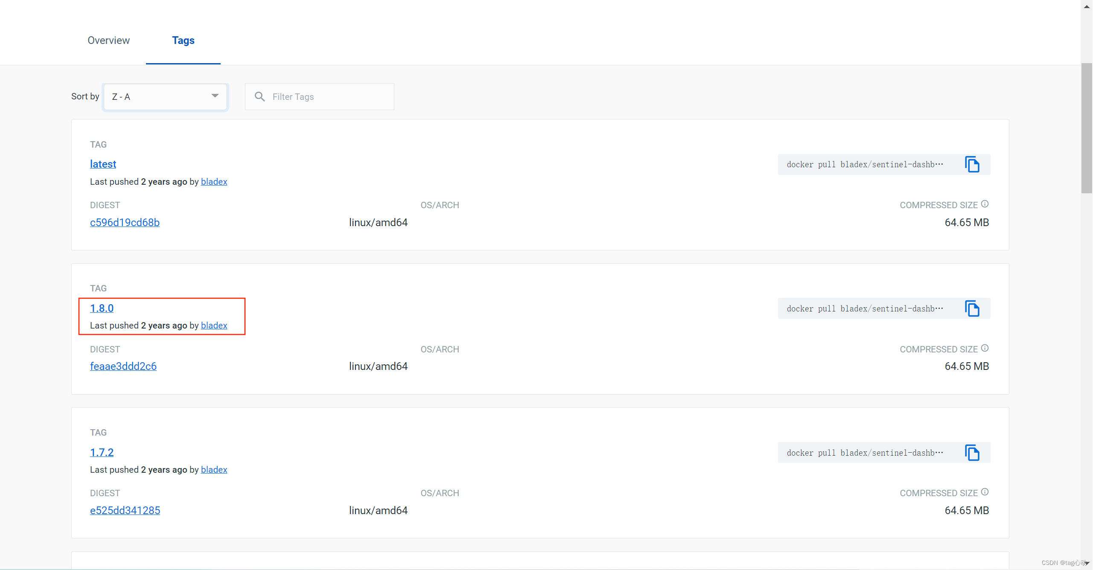The width and height of the screenshot is (1093, 570).
Task: Open digest c596d19cd68b
Action: click(x=125, y=222)
